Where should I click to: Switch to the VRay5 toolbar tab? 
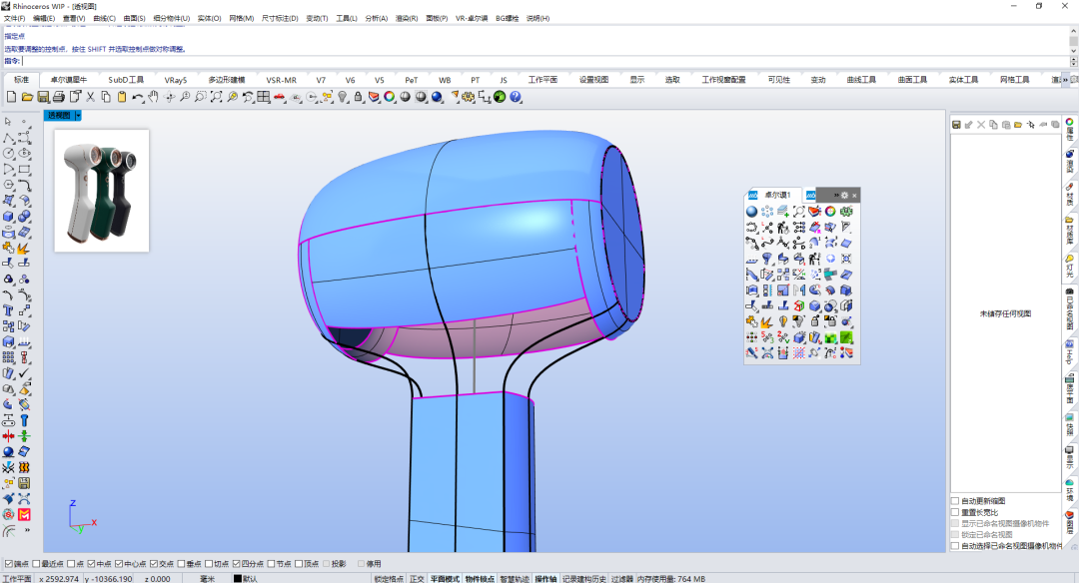click(x=176, y=80)
